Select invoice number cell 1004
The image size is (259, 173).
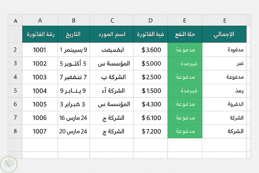point(40,91)
